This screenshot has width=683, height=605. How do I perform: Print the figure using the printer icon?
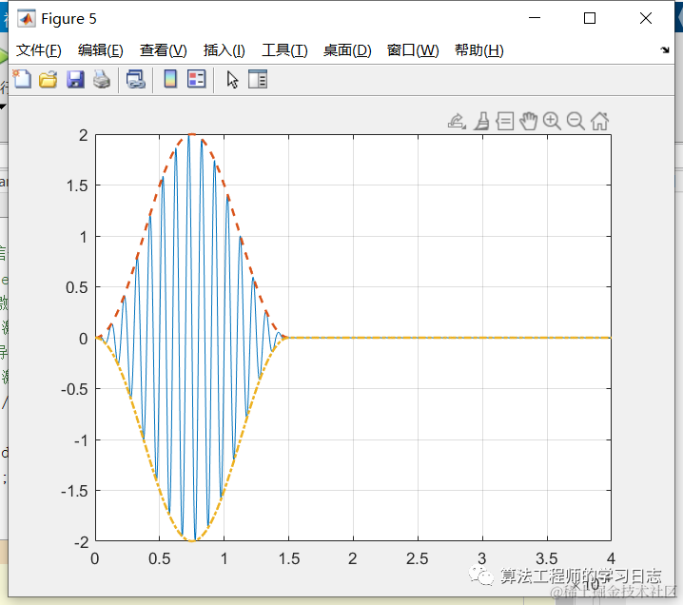pos(102,80)
